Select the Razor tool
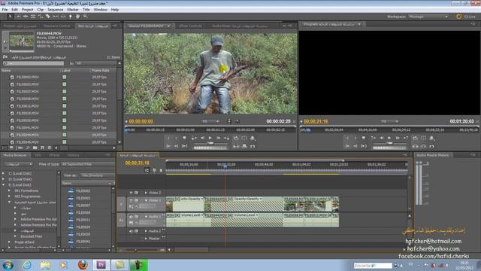Image resolution: width=481 pixels, height=271 pixels. click(48, 17)
